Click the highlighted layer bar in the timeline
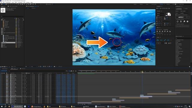 146,97
